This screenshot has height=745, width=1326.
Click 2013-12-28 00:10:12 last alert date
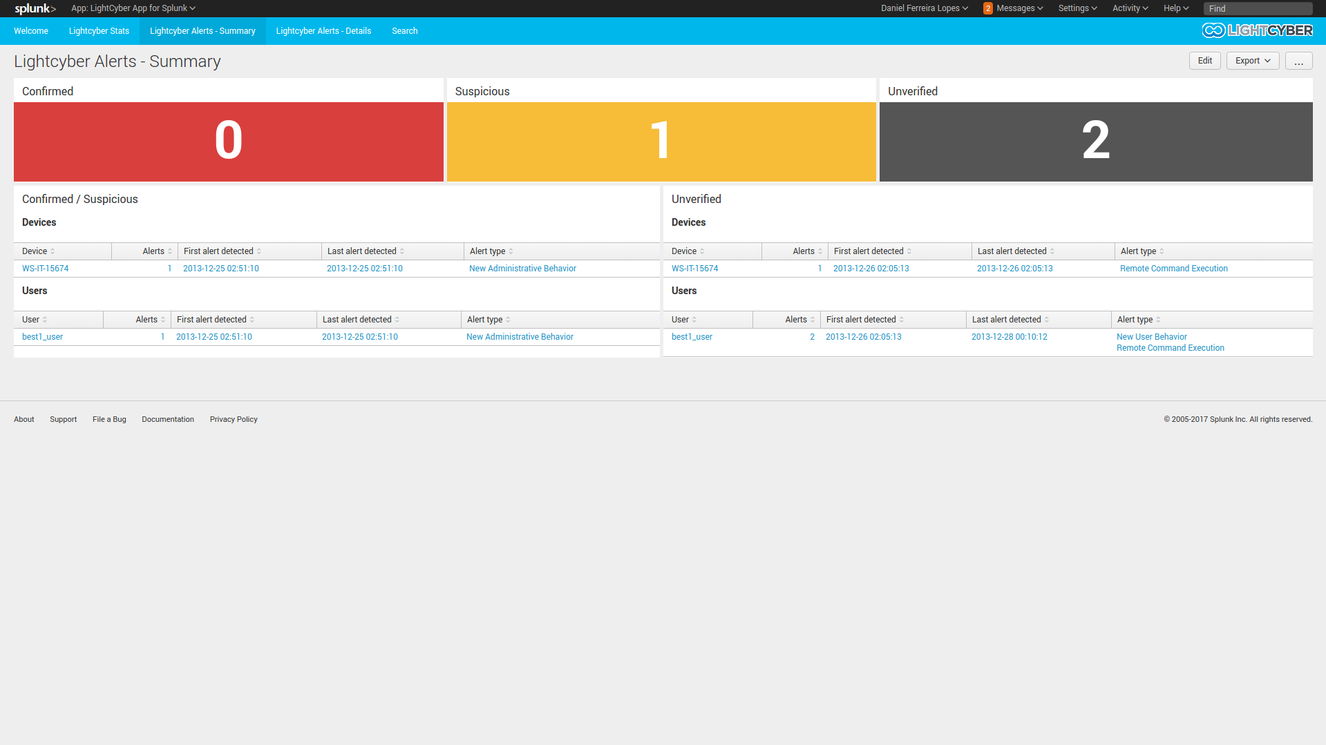[1009, 337]
